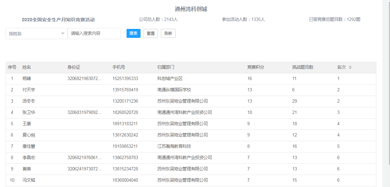
Task: Click the 公司总人数：2143人 statistic
Action: (x=159, y=19)
